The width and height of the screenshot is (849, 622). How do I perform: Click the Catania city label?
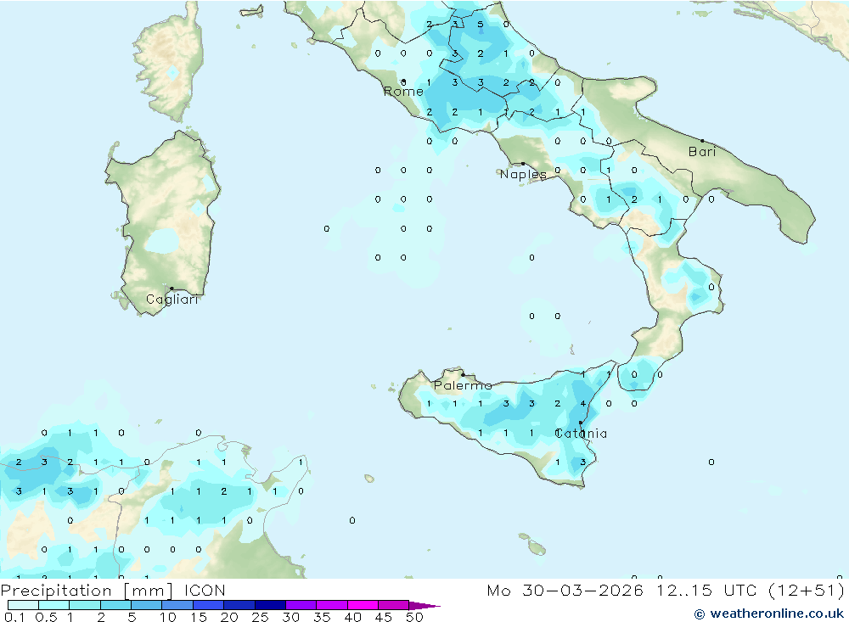pos(581,433)
